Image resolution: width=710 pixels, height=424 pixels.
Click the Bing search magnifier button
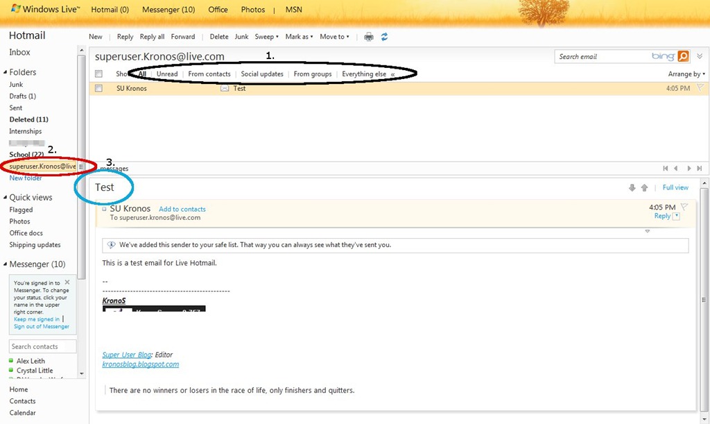point(683,56)
